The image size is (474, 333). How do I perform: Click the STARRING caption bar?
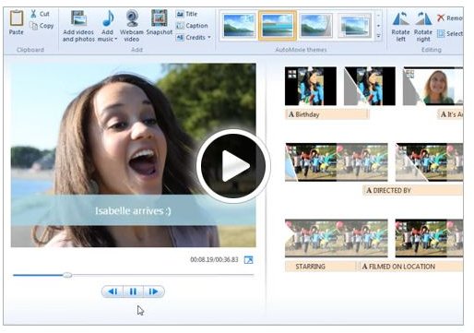320,267
